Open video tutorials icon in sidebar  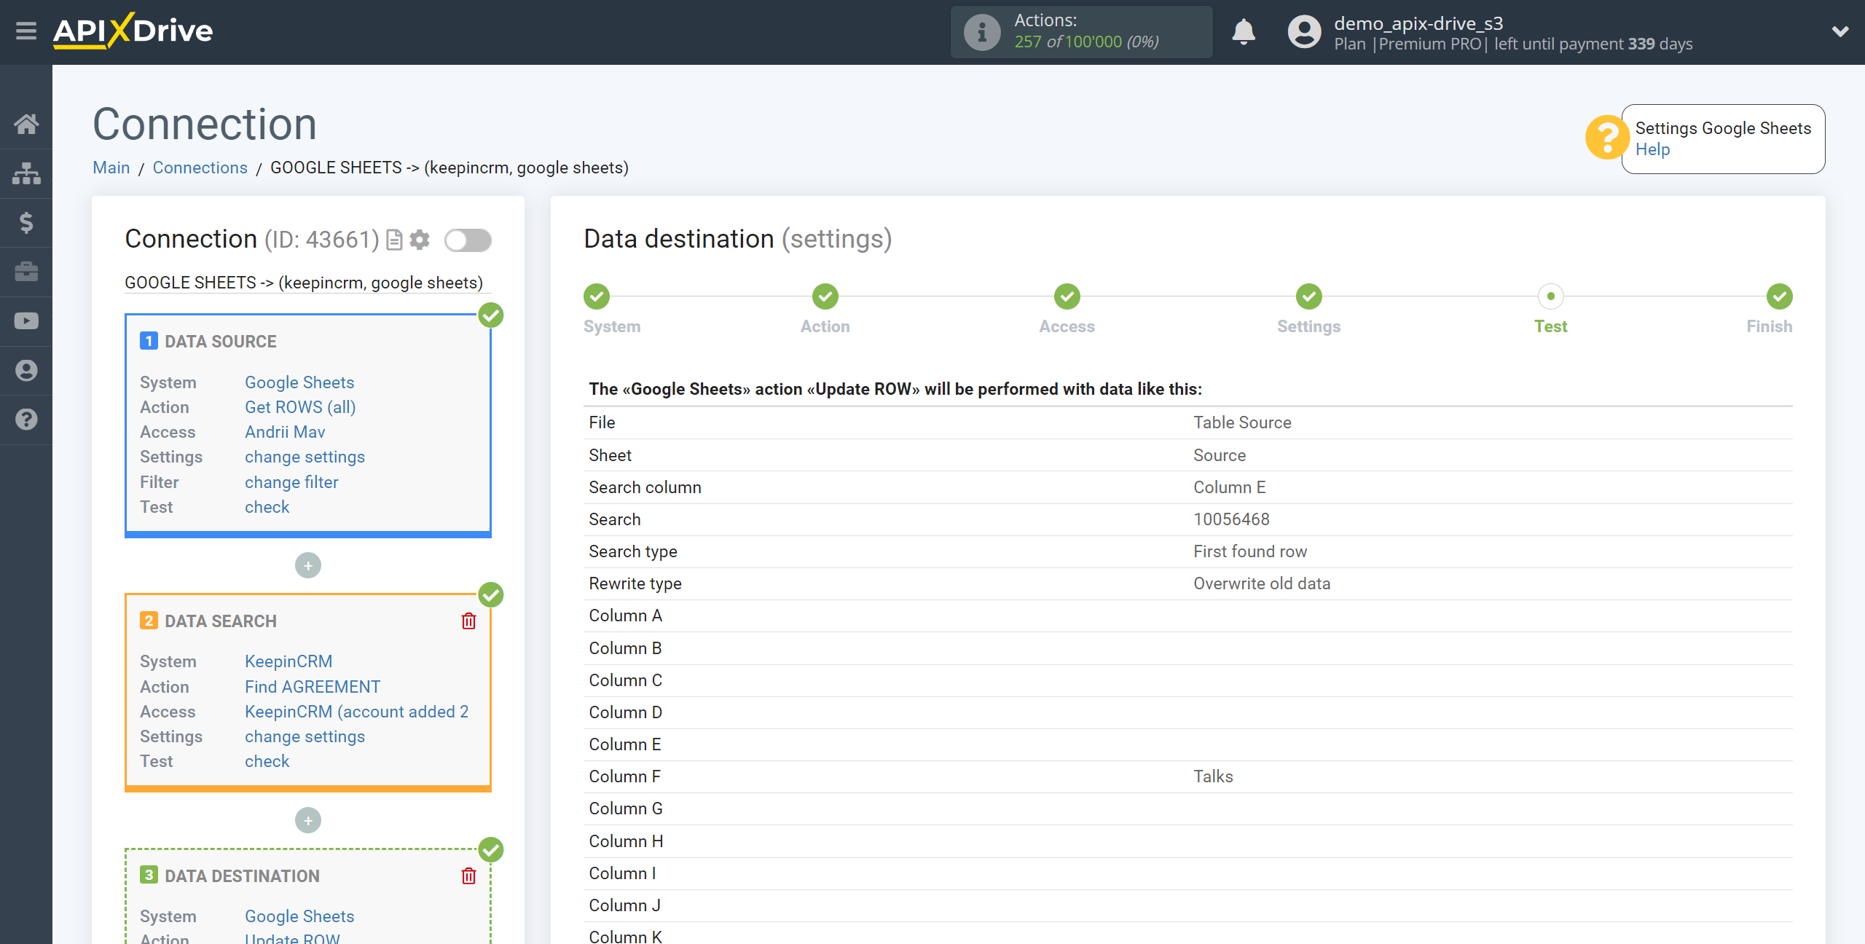(x=26, y=321)
